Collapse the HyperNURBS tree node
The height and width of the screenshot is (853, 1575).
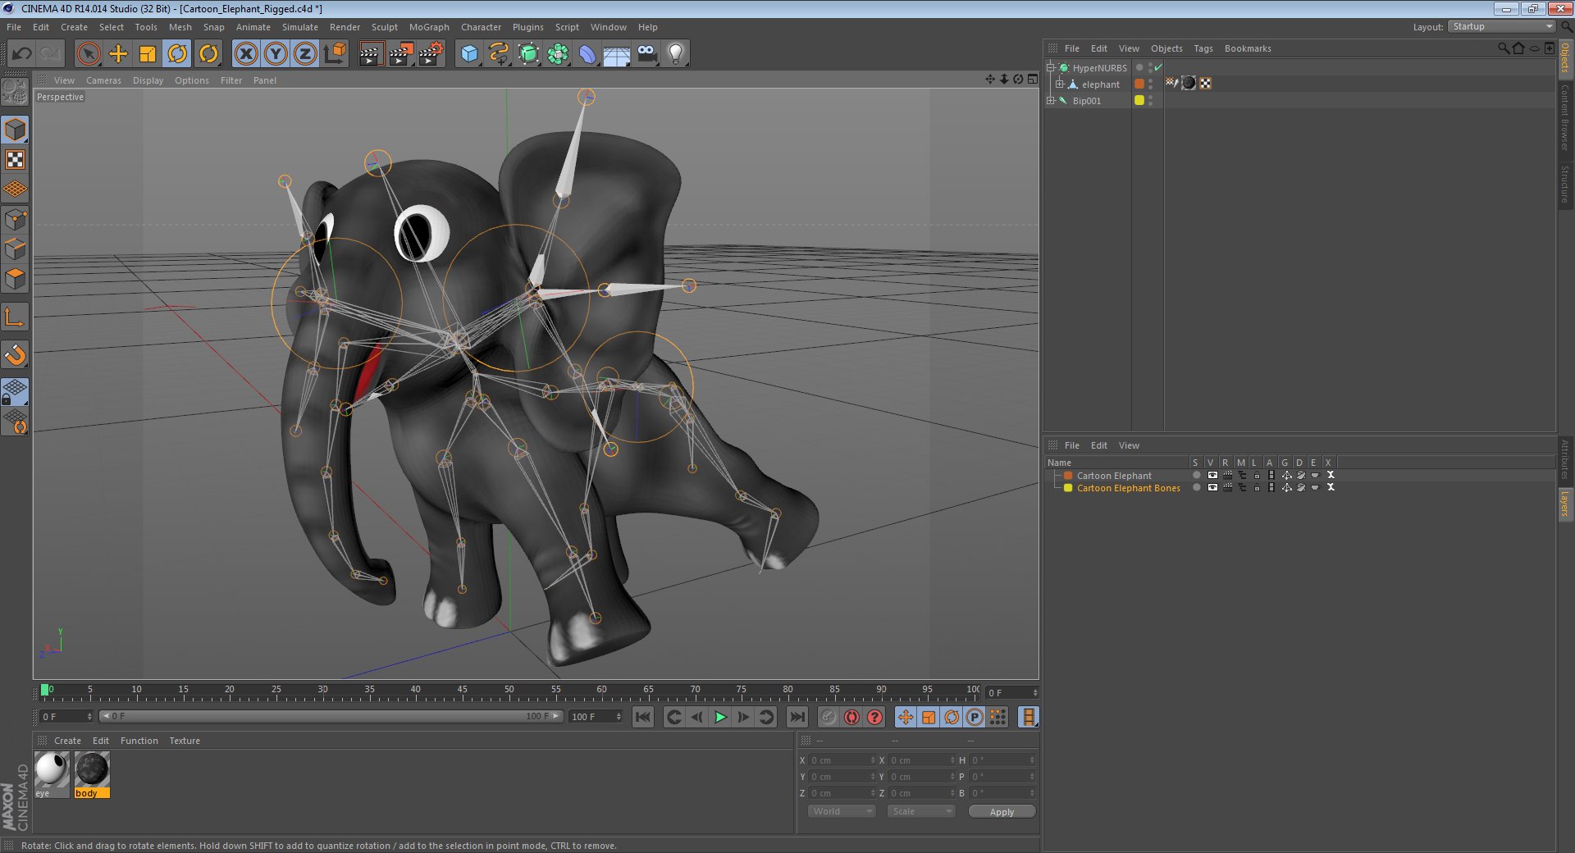pyautogui.click(x=1050, y=67)
